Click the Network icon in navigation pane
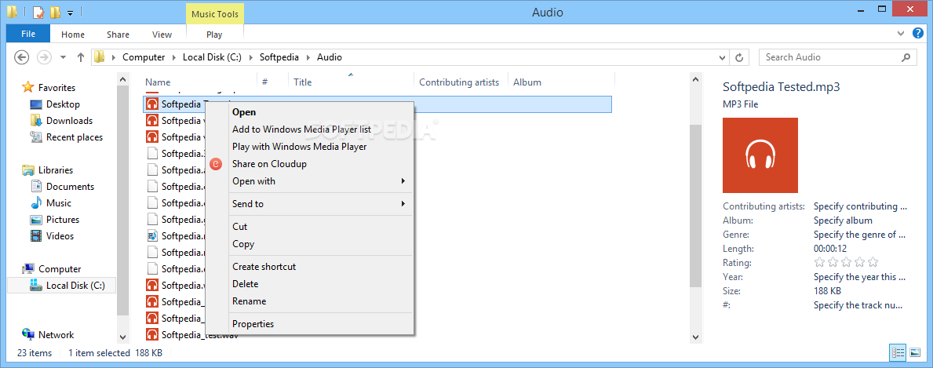933x368 pixels. tap(27, 335)
